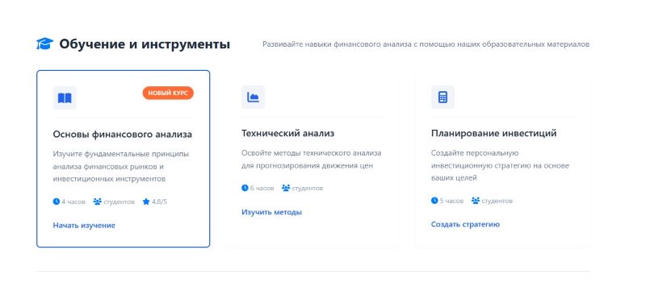The height and width of the screenshot is (291, 646).
Task: Select the Планирование инвестиций card title
Action: (493, 133)
